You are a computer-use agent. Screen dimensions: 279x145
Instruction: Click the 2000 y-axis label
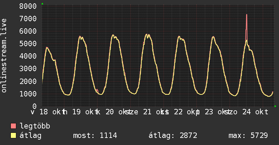[28, 81]
